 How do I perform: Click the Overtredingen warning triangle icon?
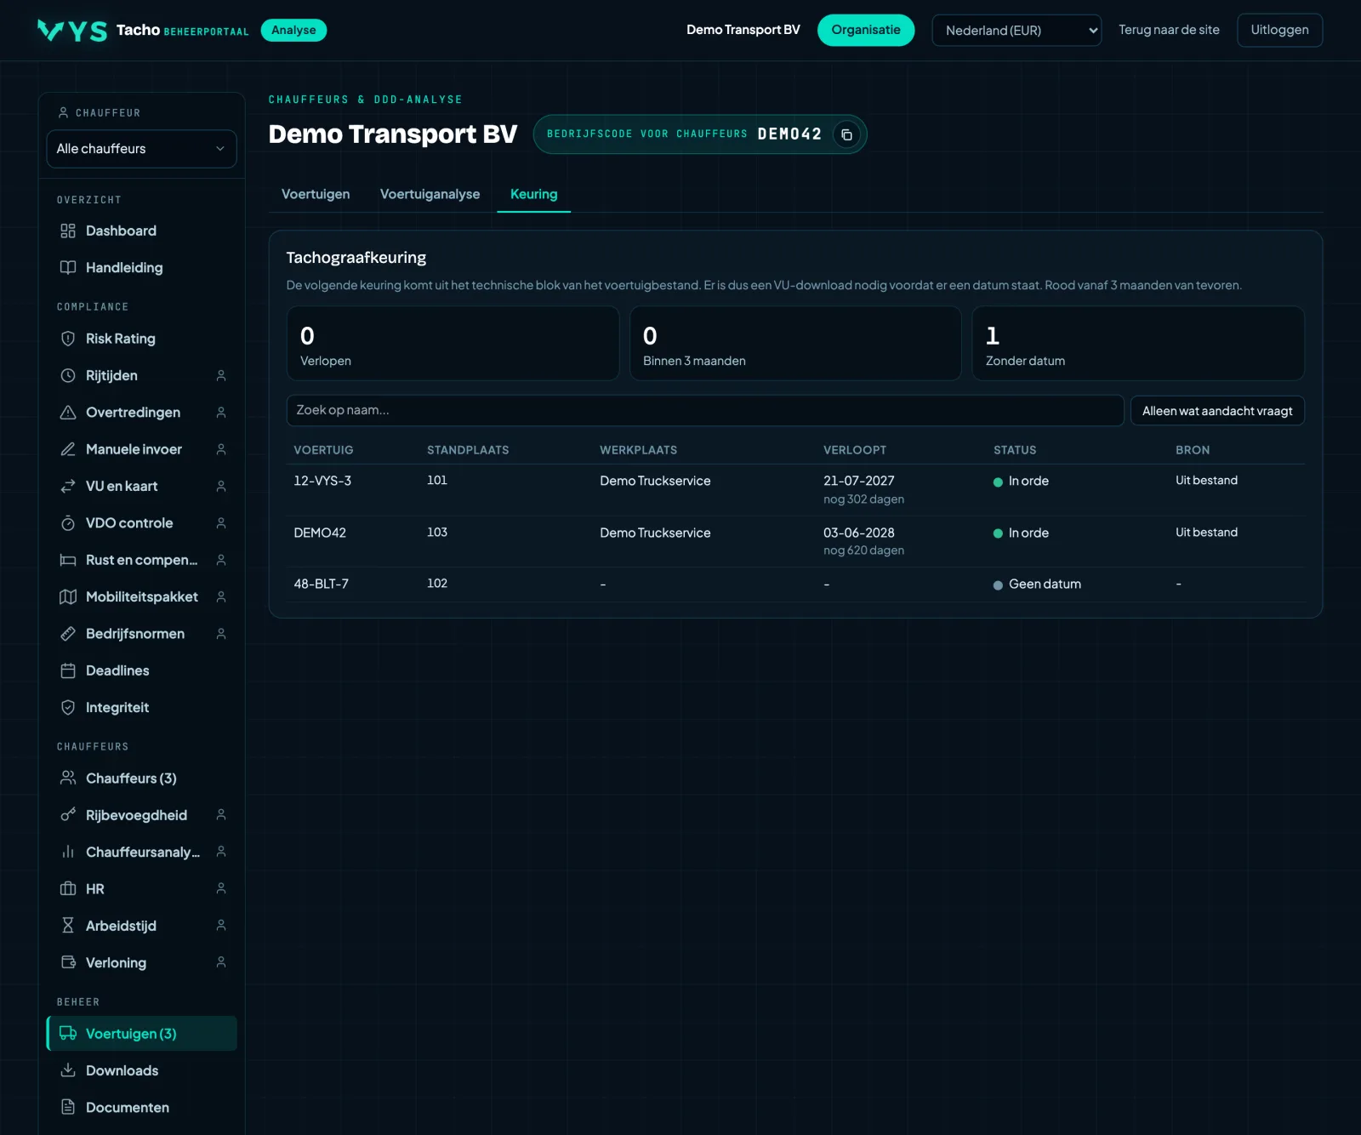(68, 412)
